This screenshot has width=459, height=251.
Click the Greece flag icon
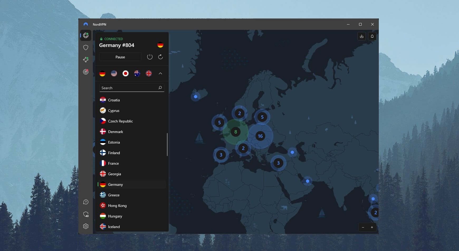click(103, 195)
